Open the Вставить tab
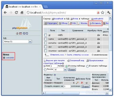Image resolution: width=114 pixels, height=97 pixels. [x=95, y=23]
